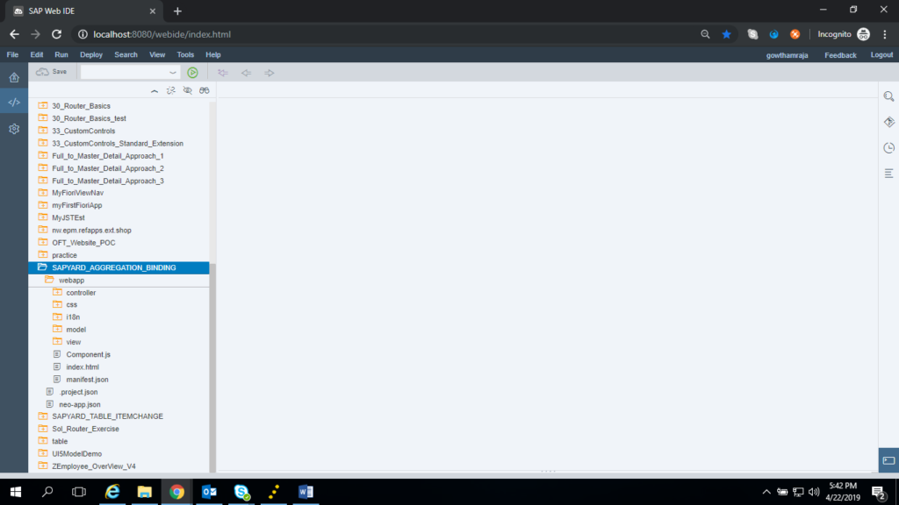
Task: Click the gowthamraja user name
Action: [788, 55]
